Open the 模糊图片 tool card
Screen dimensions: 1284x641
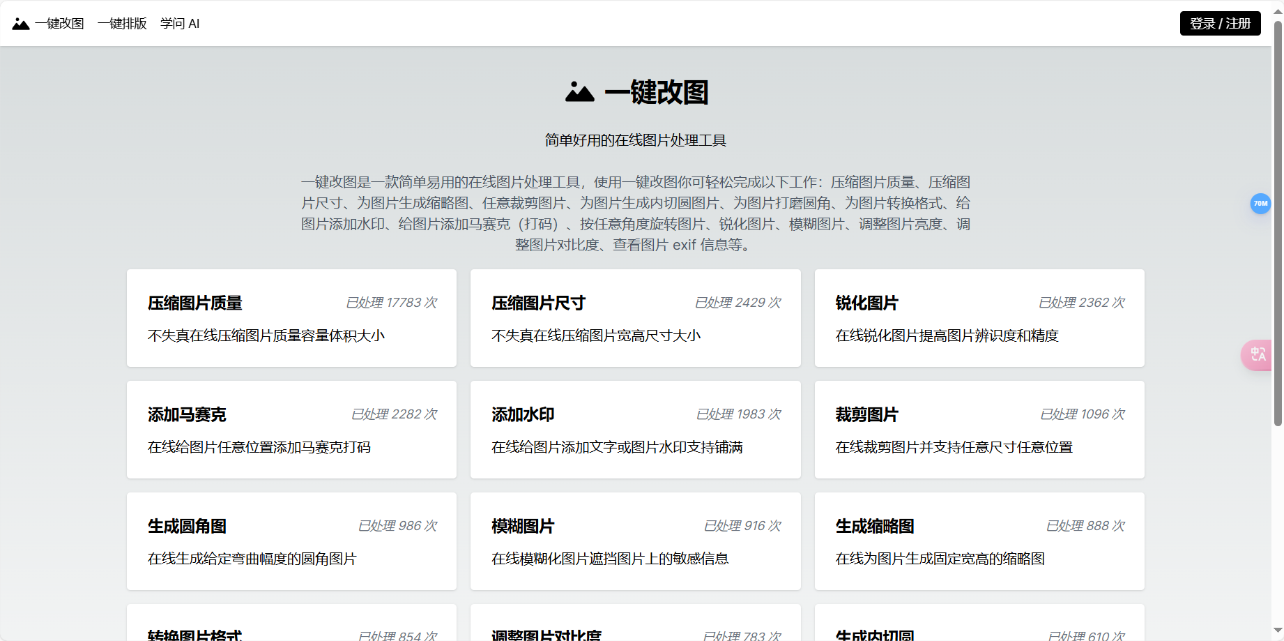(635, 541)
